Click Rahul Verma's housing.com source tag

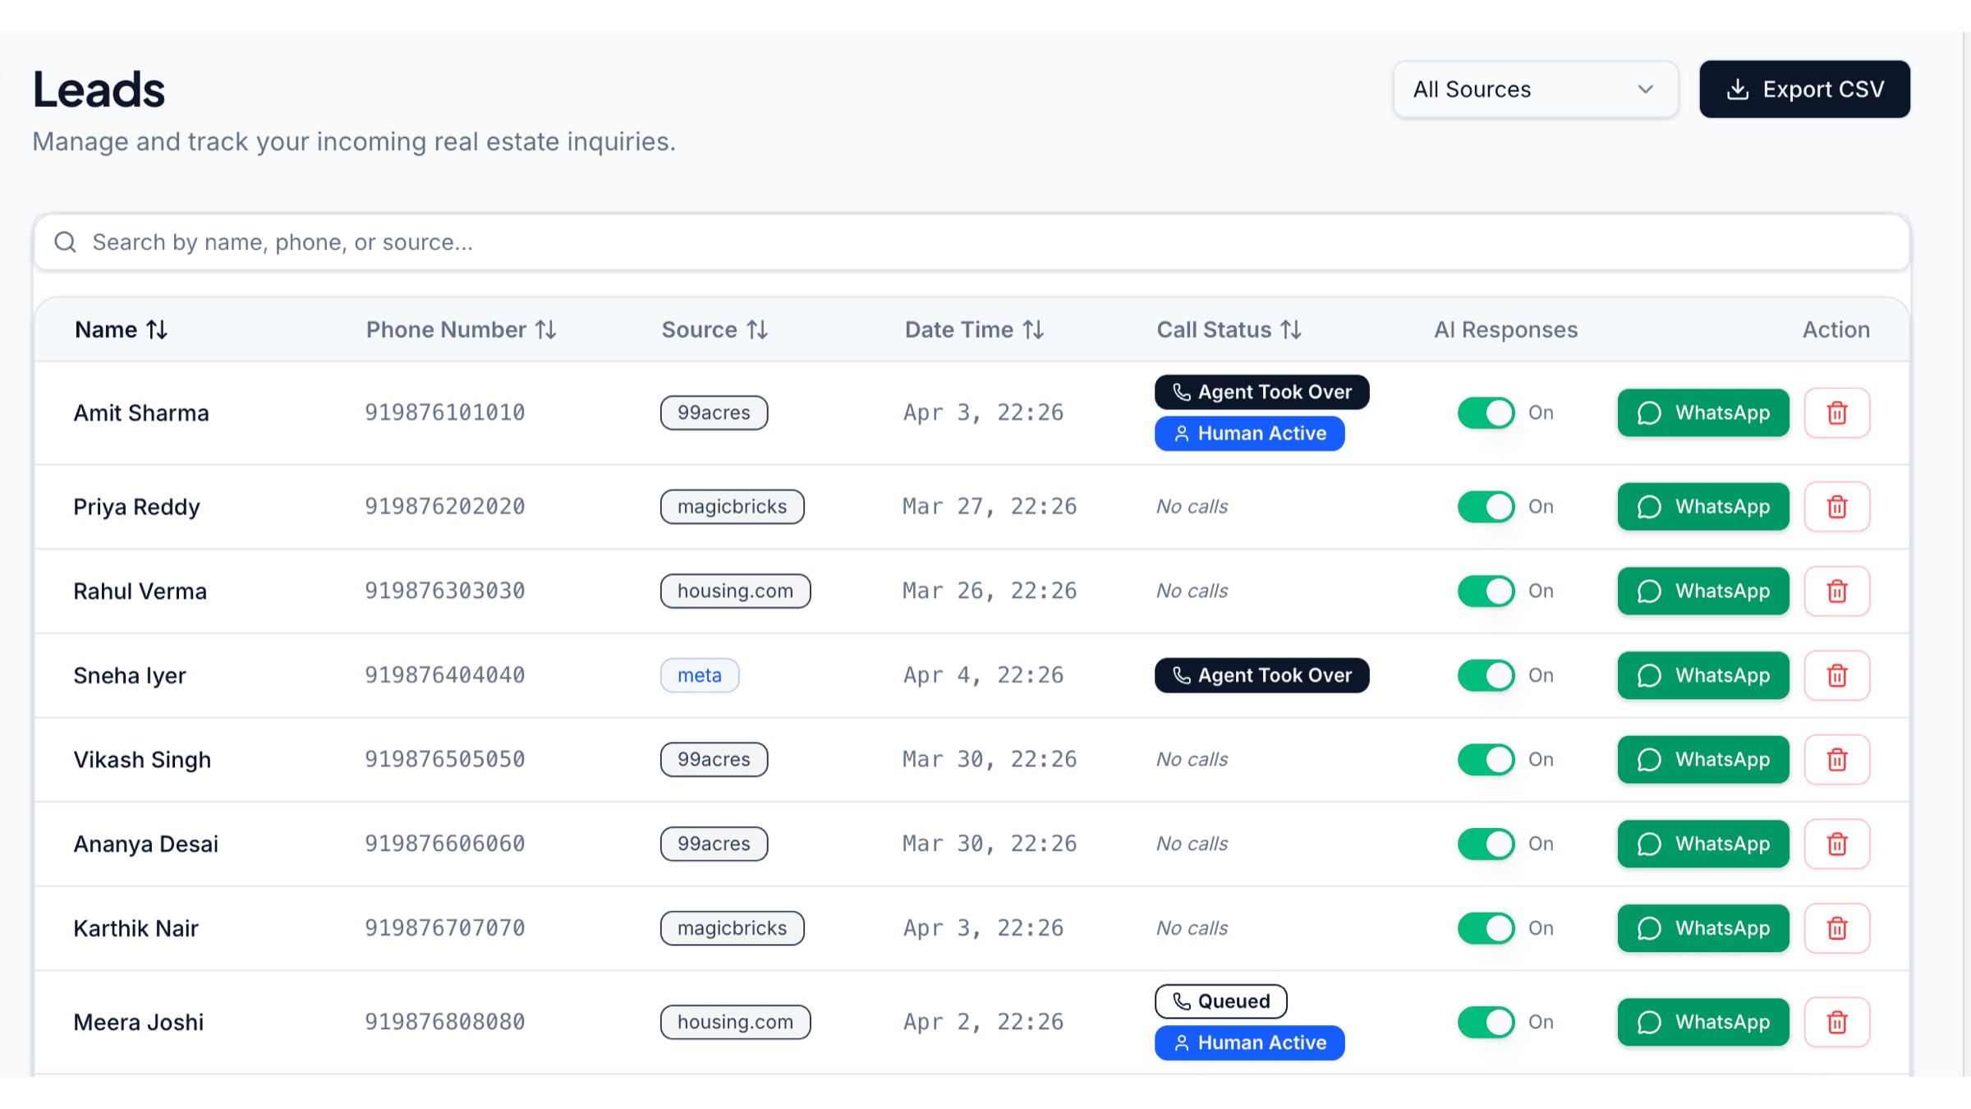point(735,591)
